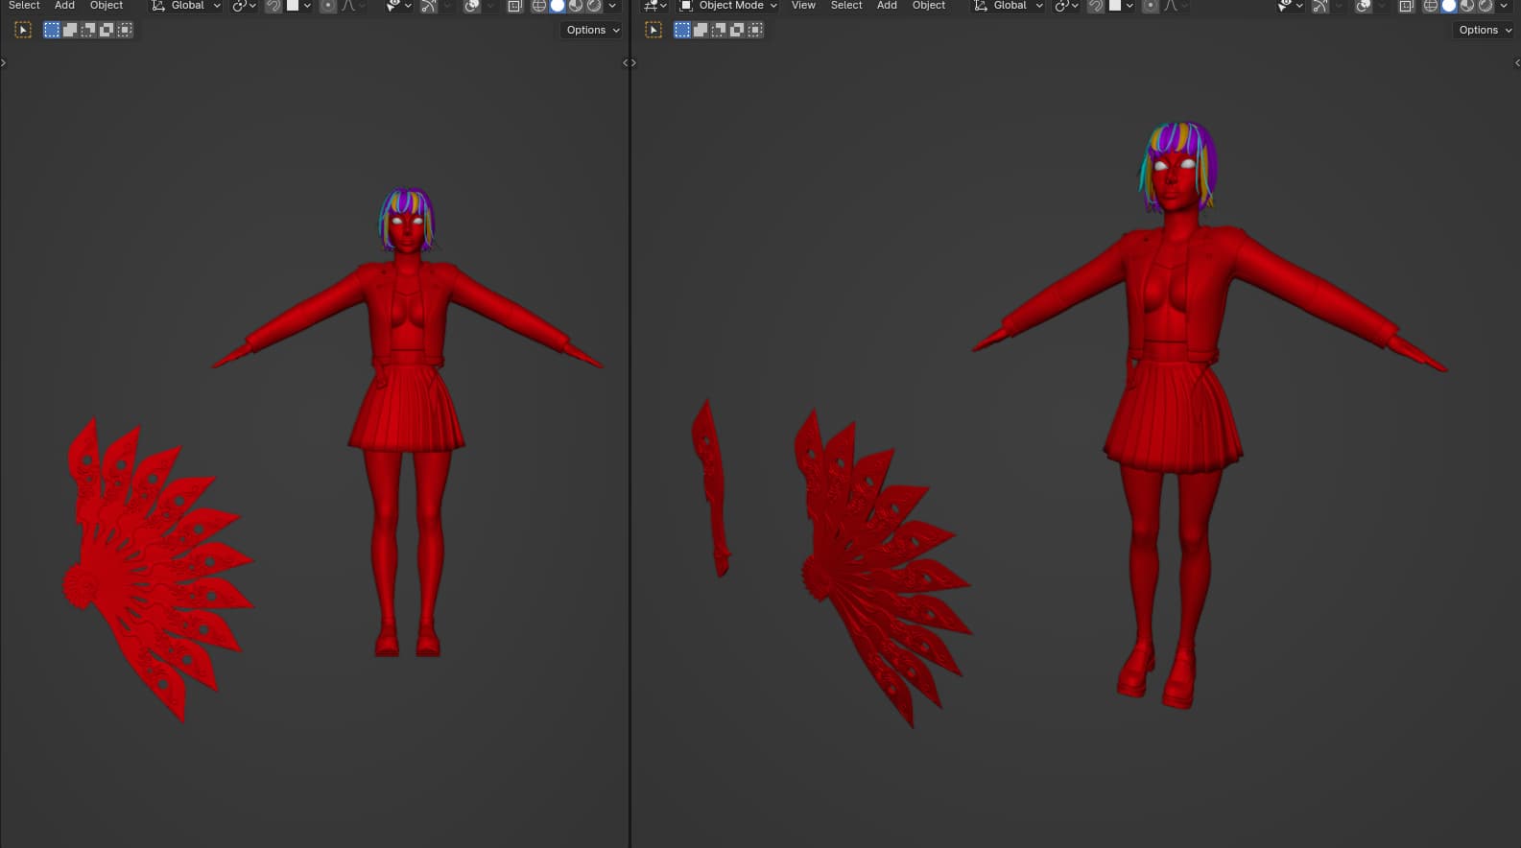Pick Intersect selection mode in left viewport
This screenshot has height=848, width=1521.
coord(125,30)
